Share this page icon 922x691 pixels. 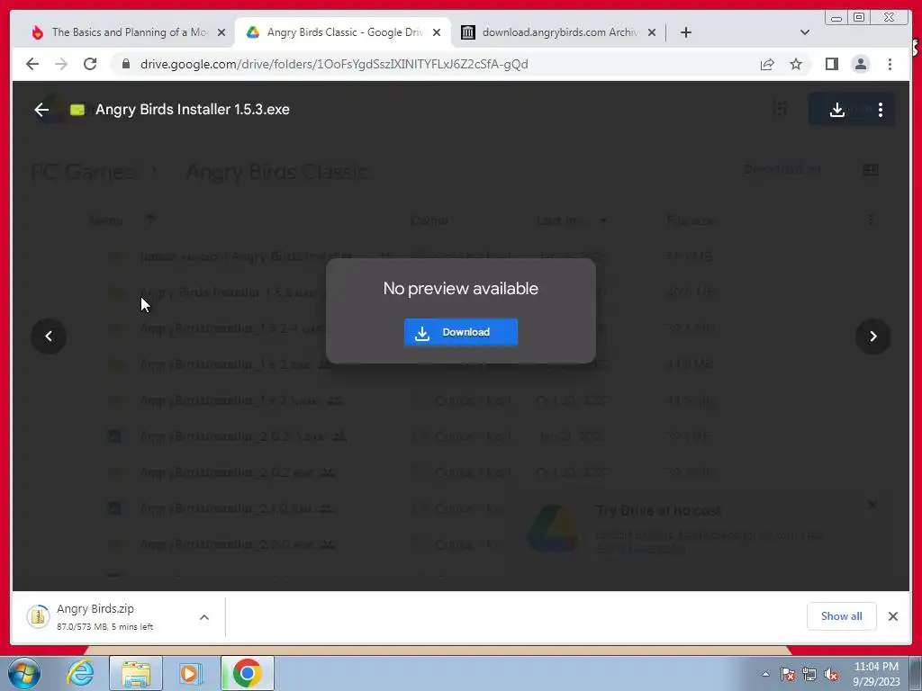coord(767,64)
